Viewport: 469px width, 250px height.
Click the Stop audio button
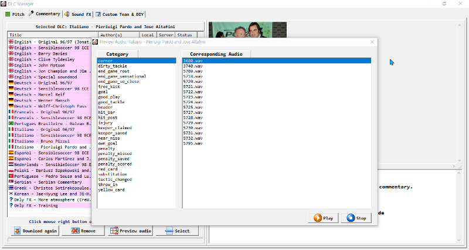[356, 218]
